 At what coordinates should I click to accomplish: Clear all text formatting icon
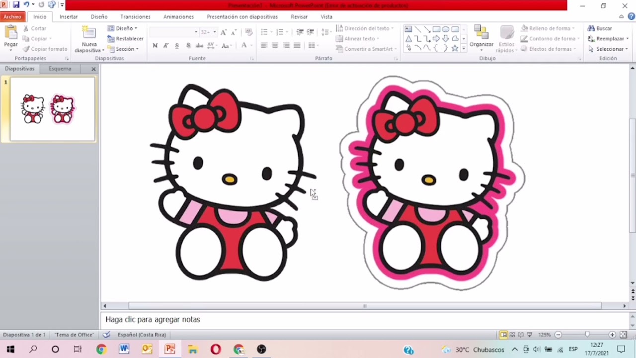pos(249,32)
